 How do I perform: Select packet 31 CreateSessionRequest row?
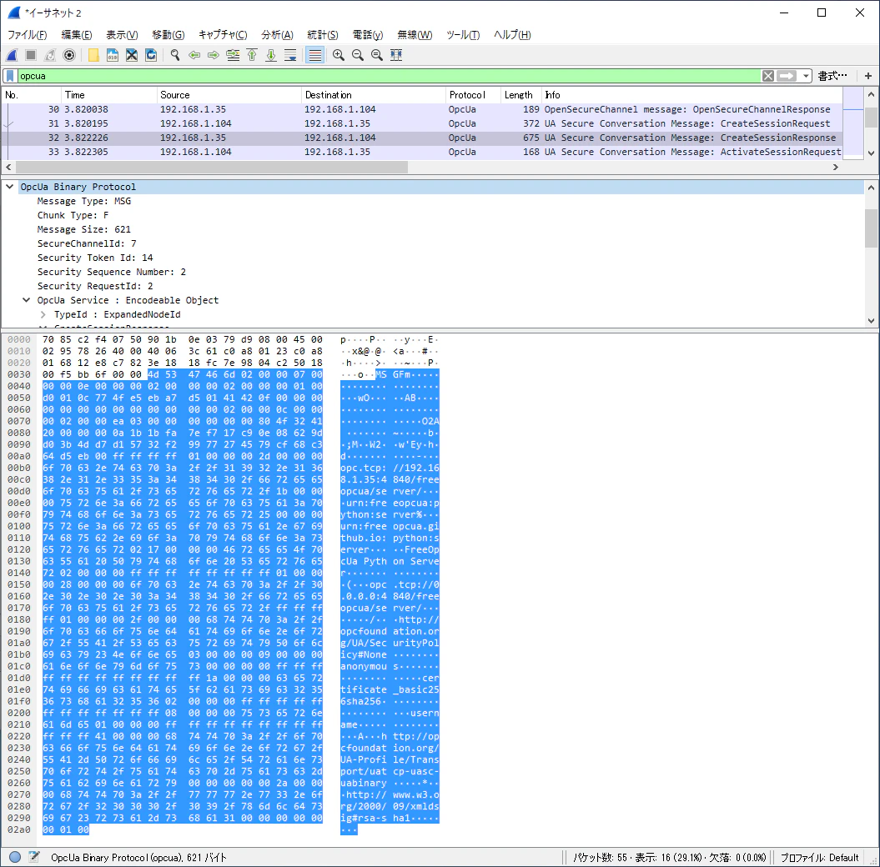pos(422,123)
